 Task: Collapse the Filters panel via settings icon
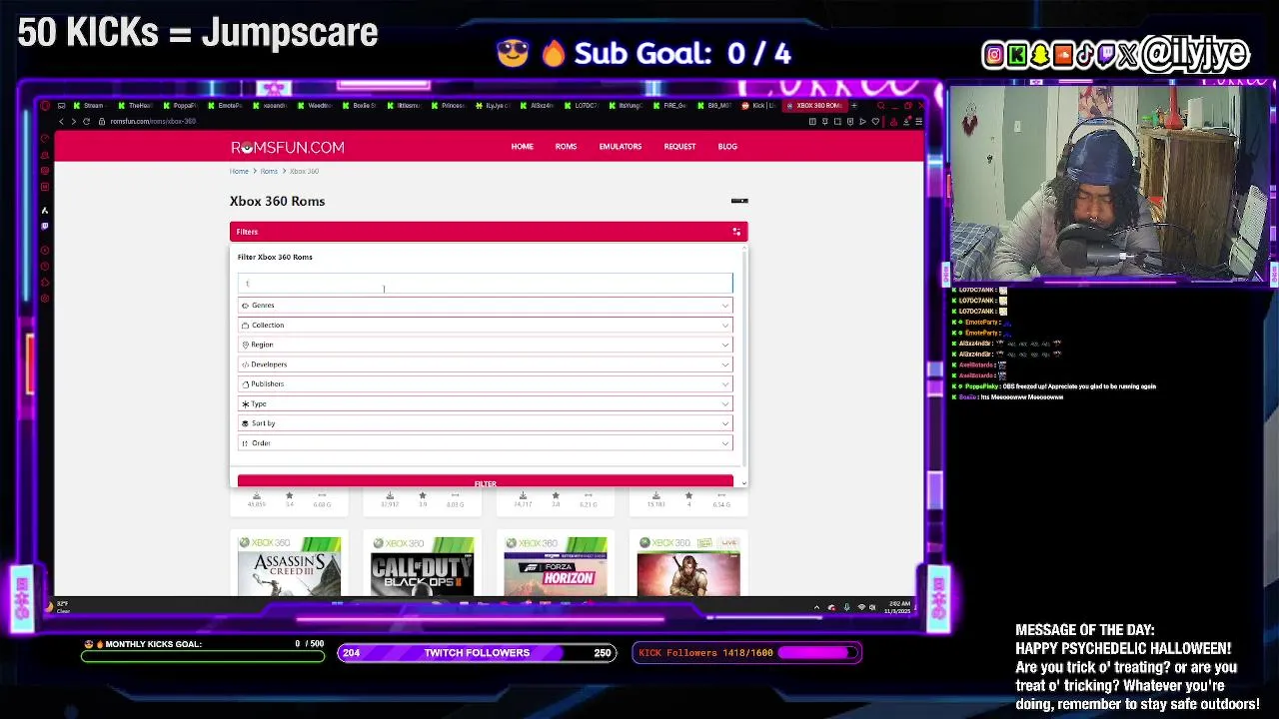(x=736, y=232)
